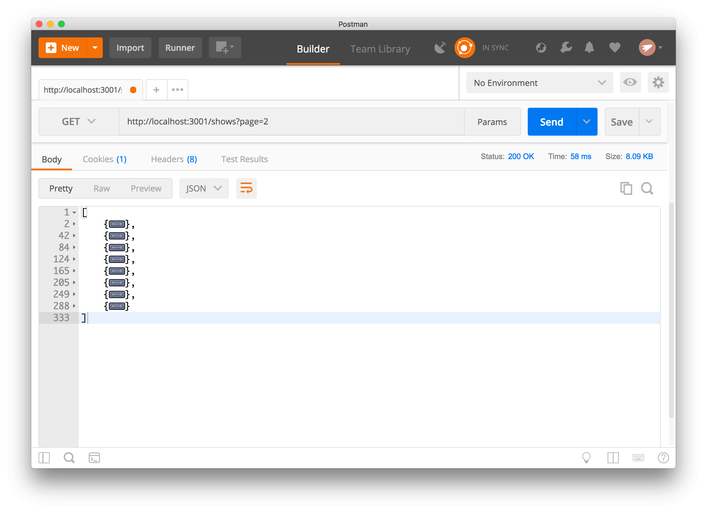Click the 58 ms time value
The width and height of the screenshot is (707, 513).
point(581,157)
